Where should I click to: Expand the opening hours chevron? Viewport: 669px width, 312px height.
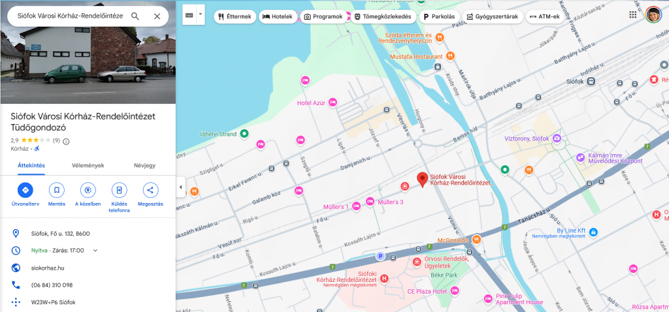pos(95,250)
